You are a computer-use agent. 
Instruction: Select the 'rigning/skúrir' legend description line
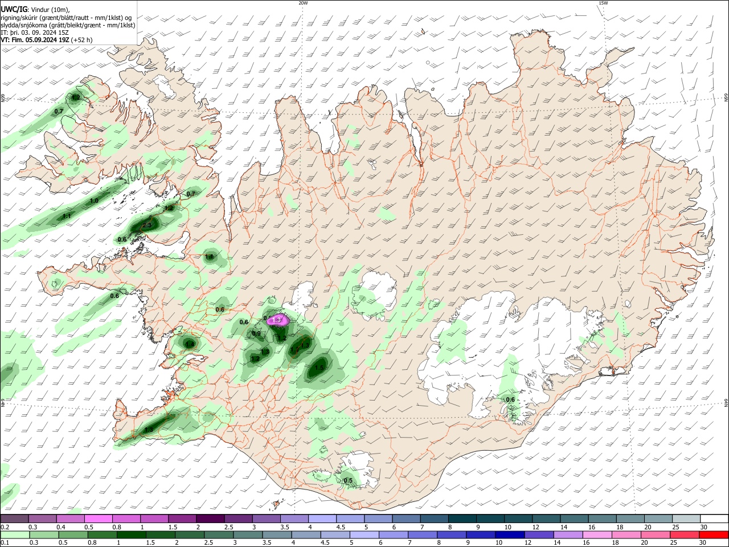pyautogui.click(x=65, y=17)
